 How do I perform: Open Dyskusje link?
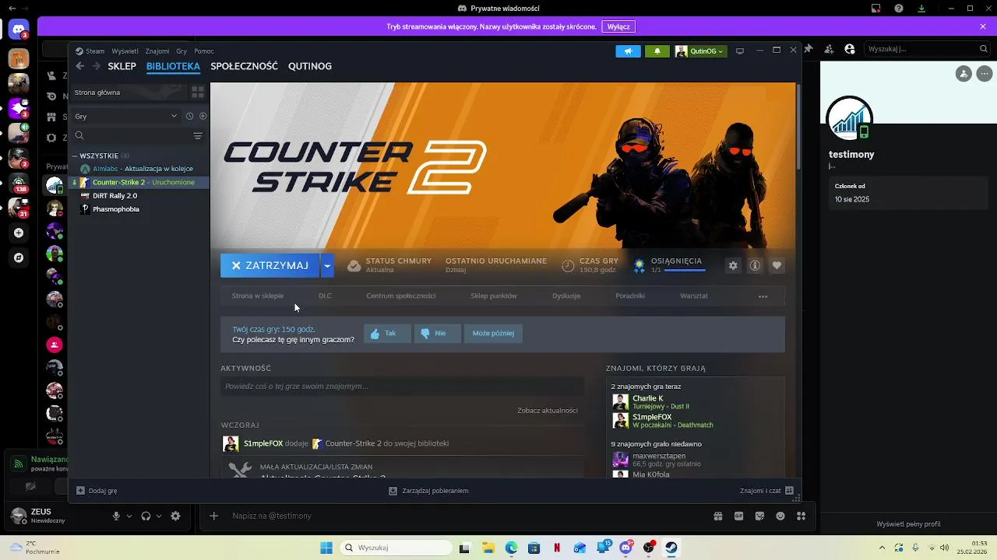(566, 296)
